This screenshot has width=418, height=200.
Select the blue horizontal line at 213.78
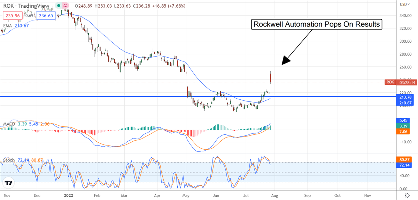tap(139, 96)
